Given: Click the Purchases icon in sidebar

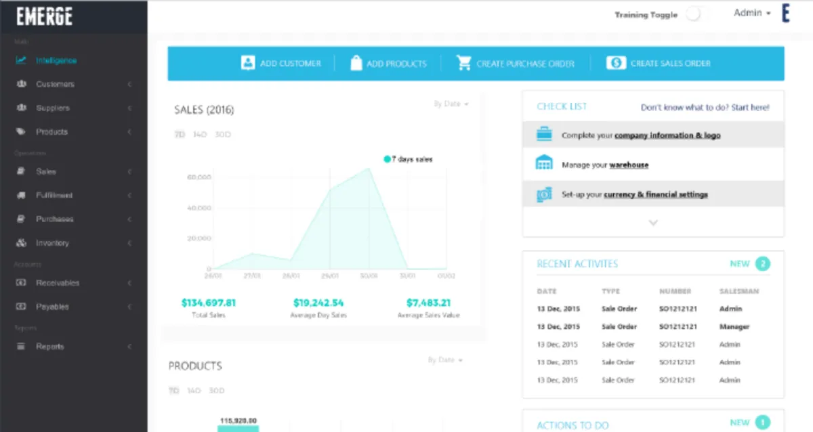Looking at the screenshot, I should (22, 219).
